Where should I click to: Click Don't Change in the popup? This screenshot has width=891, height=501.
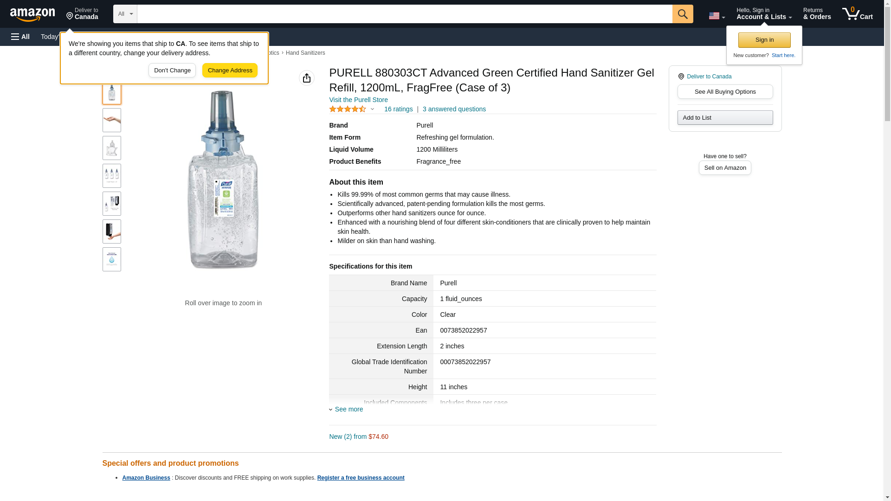coord(172,71)
